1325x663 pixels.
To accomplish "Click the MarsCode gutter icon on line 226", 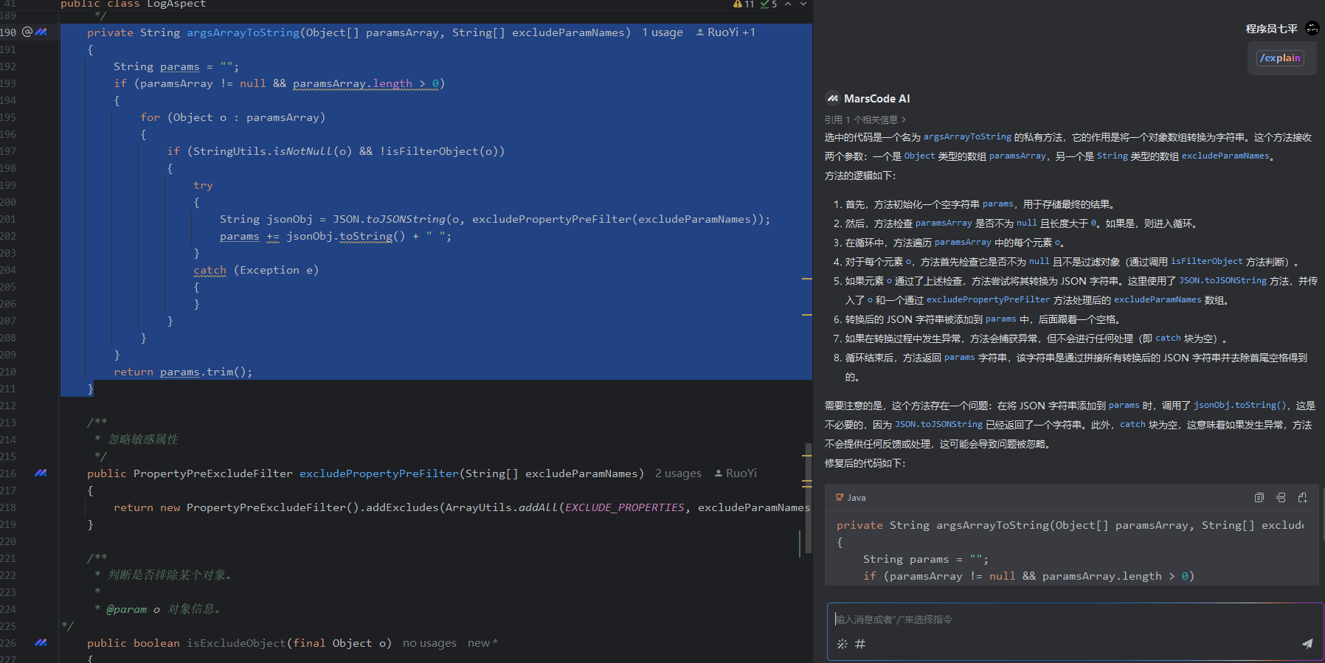I will (x=41, y=642).
